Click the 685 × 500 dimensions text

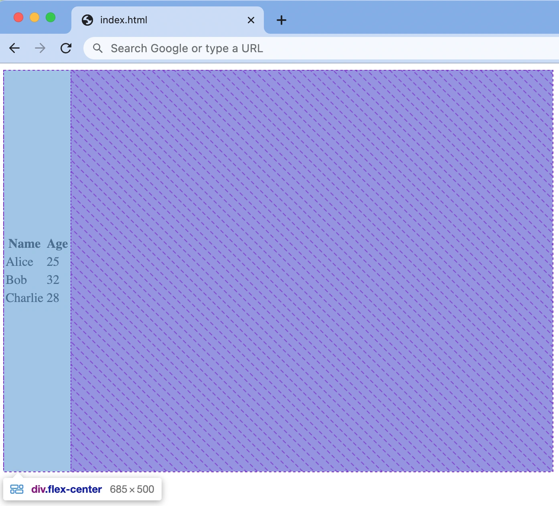(132, 489)
